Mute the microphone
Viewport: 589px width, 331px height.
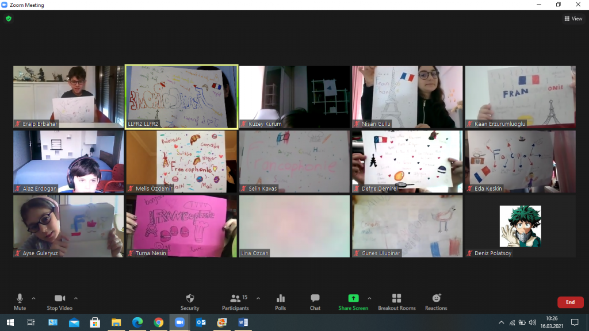pyautogui.click(x=20, y=299)
